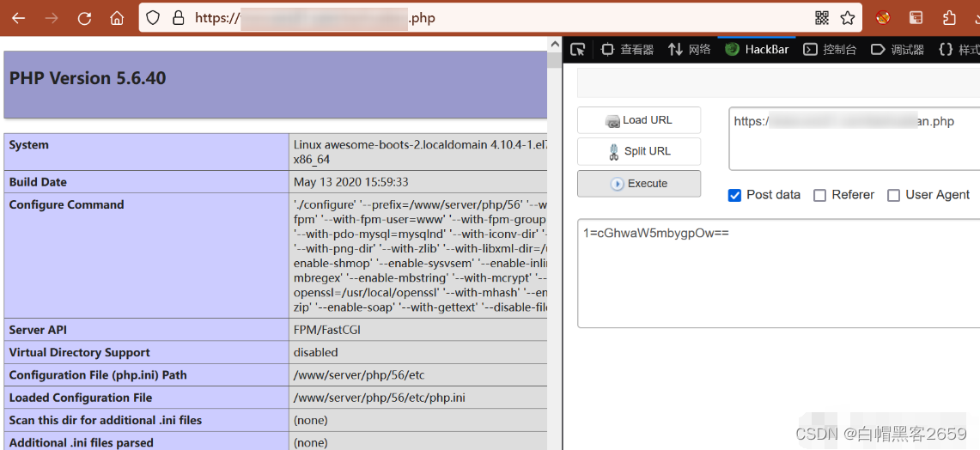The width and height of the screenshot is (980, 450).
Task: Switch to the 查看器 inspector tab
Action: point(628,49)
